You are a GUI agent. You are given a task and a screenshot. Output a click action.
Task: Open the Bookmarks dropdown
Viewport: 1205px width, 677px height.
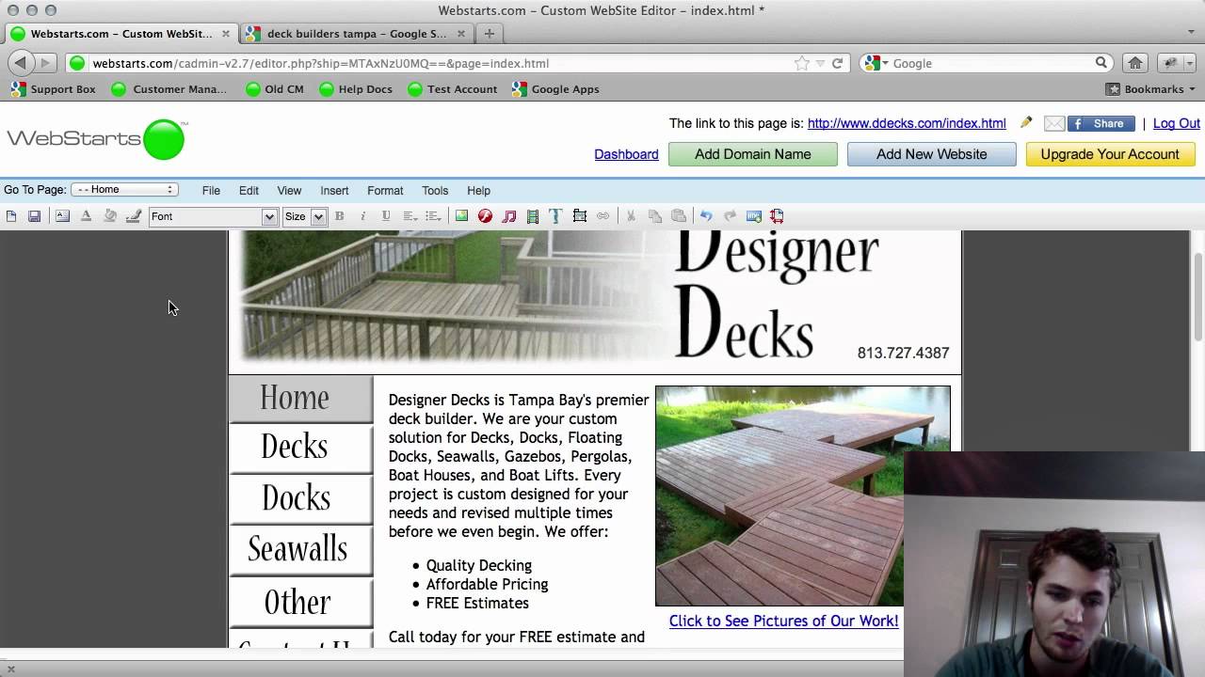1151,89
